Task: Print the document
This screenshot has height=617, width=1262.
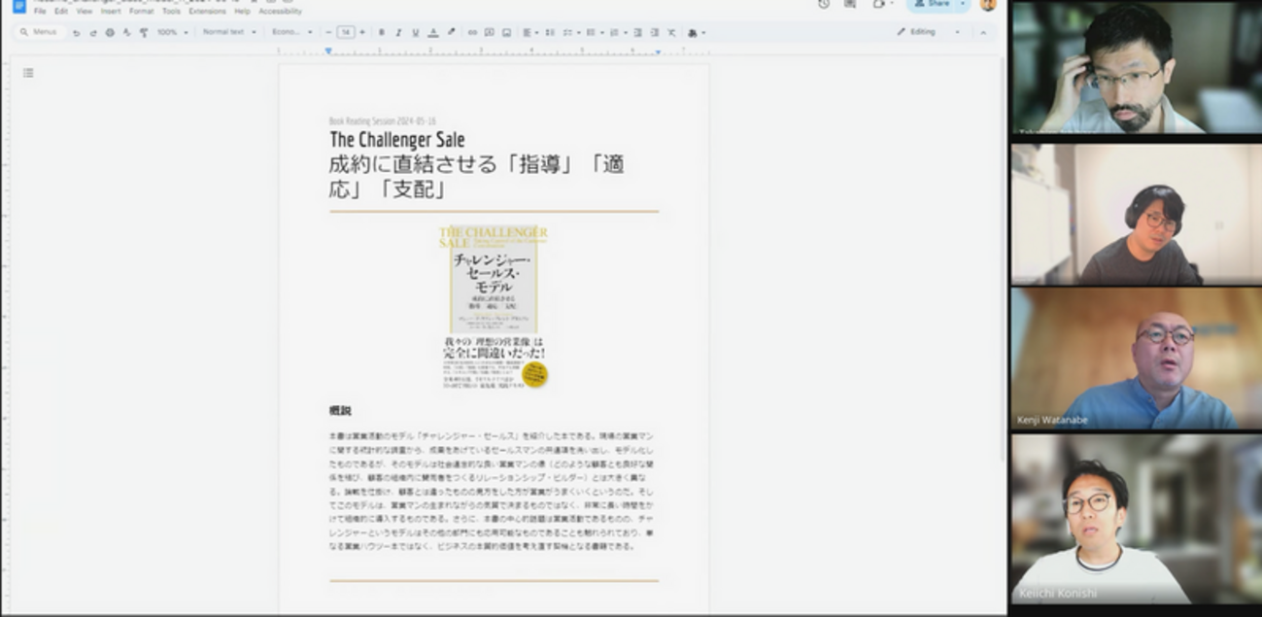Action: coord(110,32)
